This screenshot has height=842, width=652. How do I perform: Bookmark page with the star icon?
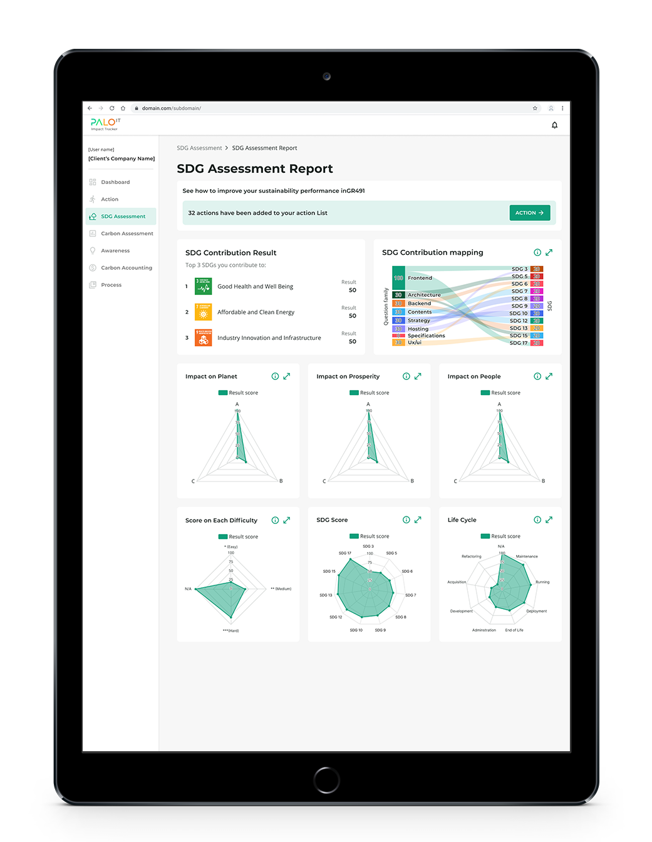535,108
